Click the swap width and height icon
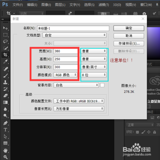 click(70, 13)
